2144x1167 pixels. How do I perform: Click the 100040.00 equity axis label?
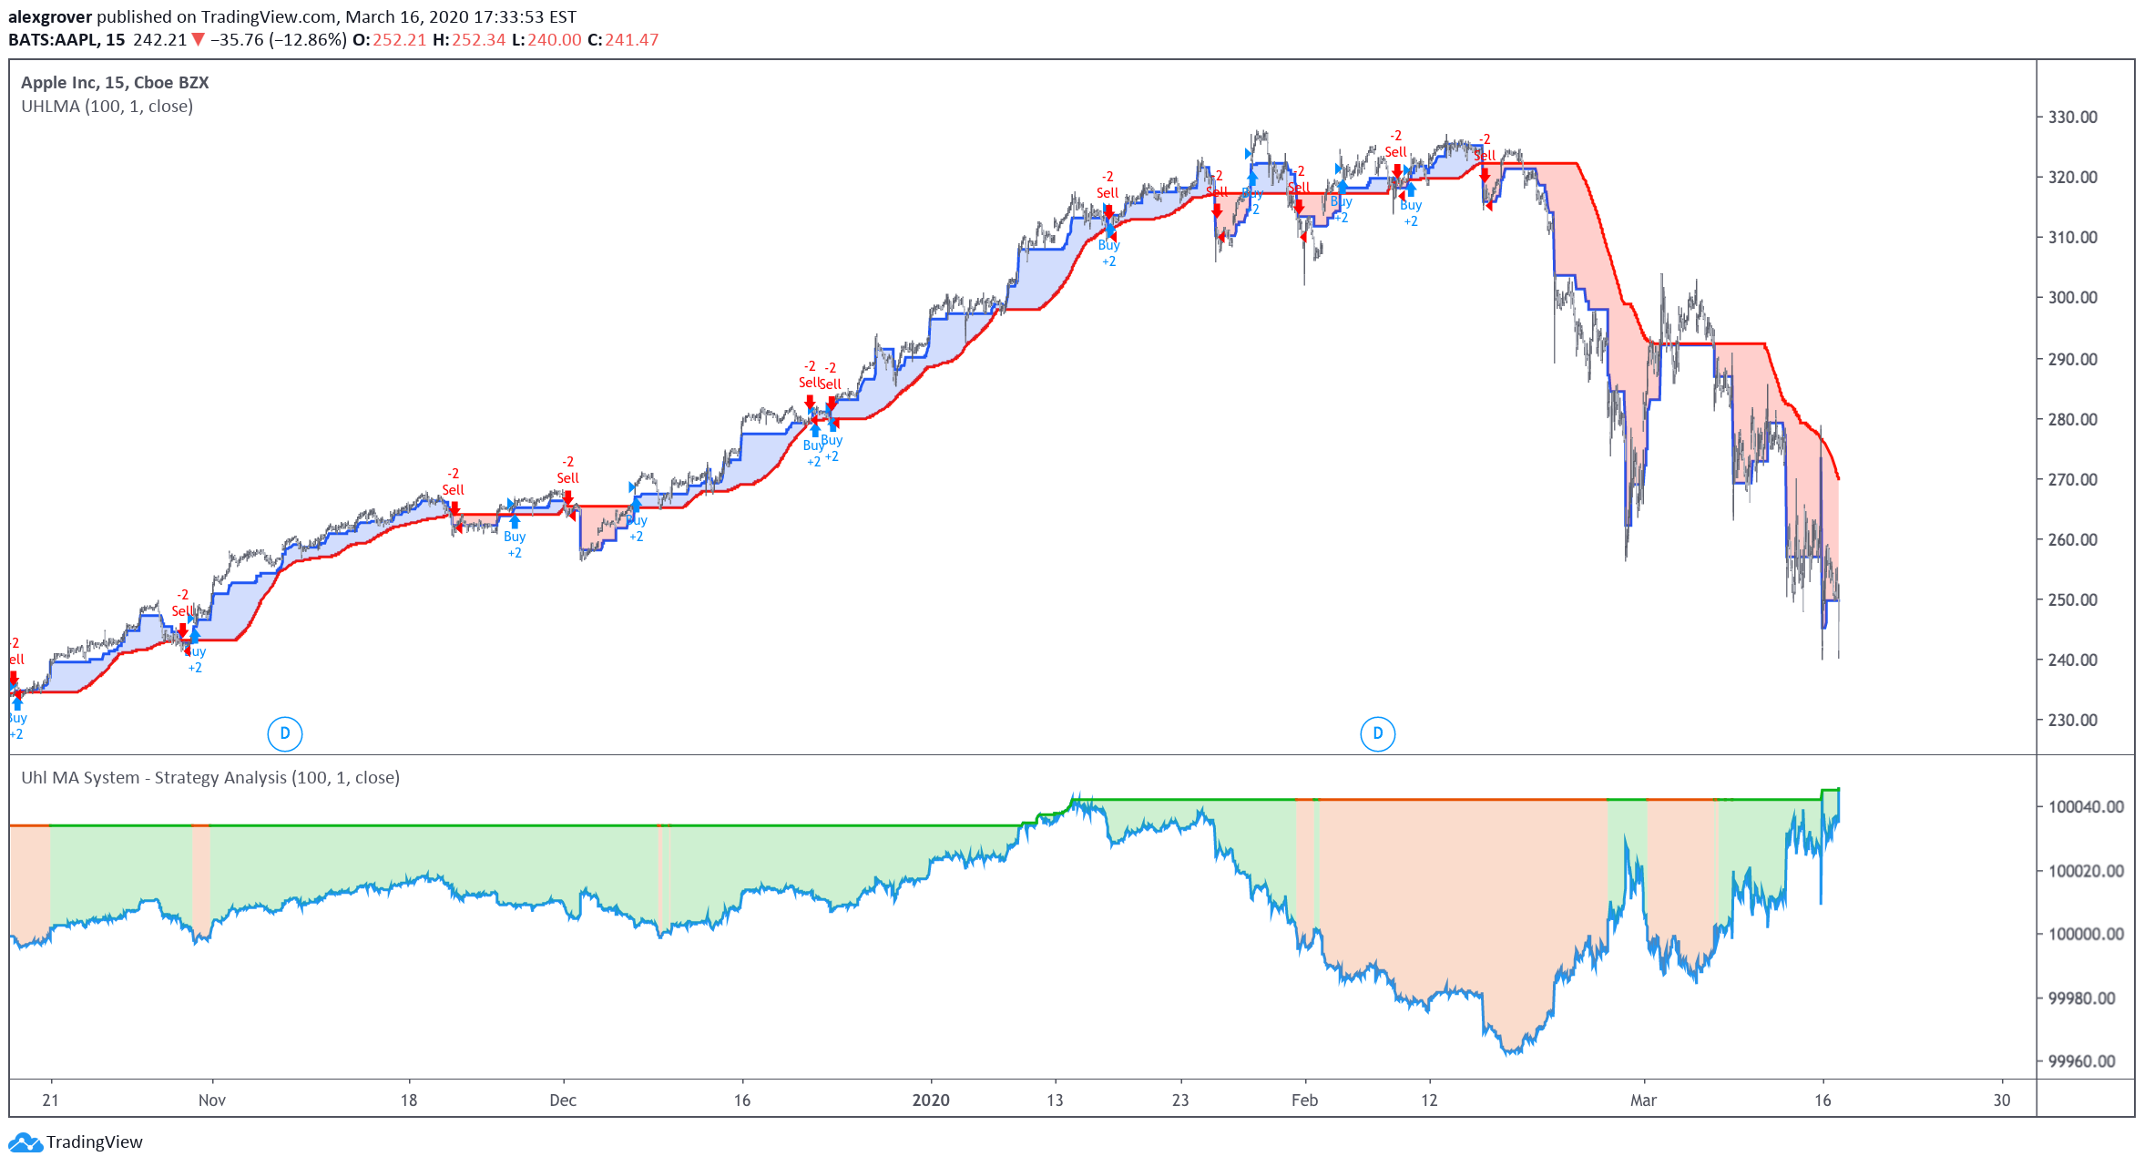click(x=2086, y=806)
